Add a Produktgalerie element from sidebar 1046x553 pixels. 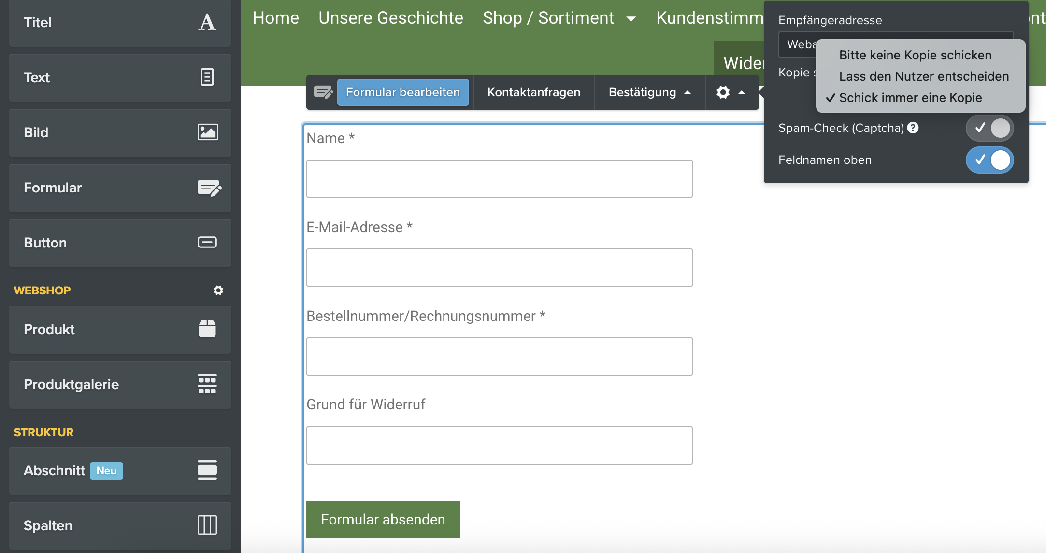(120, 385)
